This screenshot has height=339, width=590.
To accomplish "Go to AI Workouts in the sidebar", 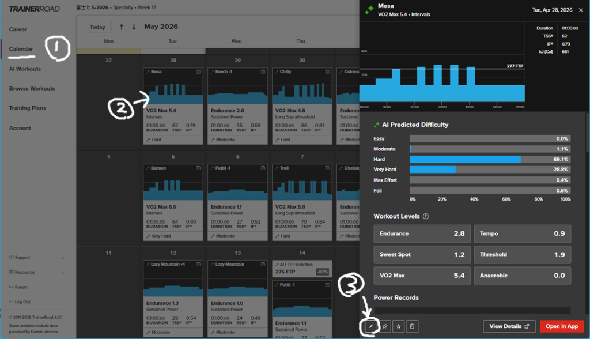I will [x=25, y=69].
